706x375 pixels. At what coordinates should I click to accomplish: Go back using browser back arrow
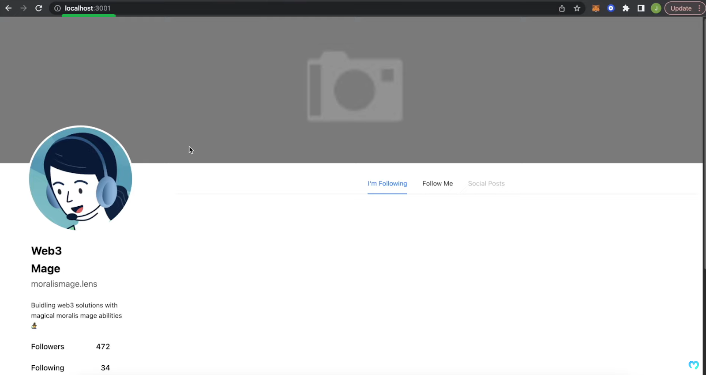pyautogui.click(x=8, y=8)
